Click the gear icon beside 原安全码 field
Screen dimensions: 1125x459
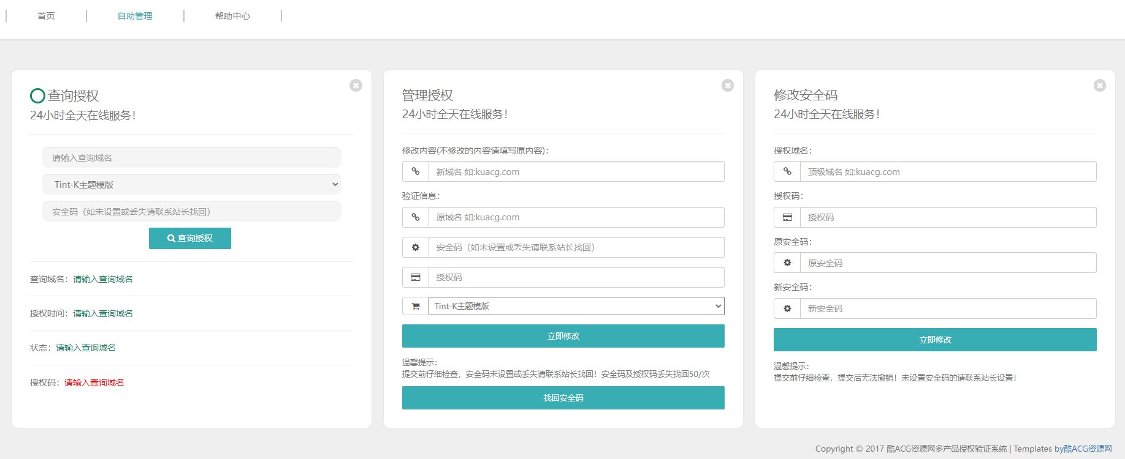pos(787,263)
